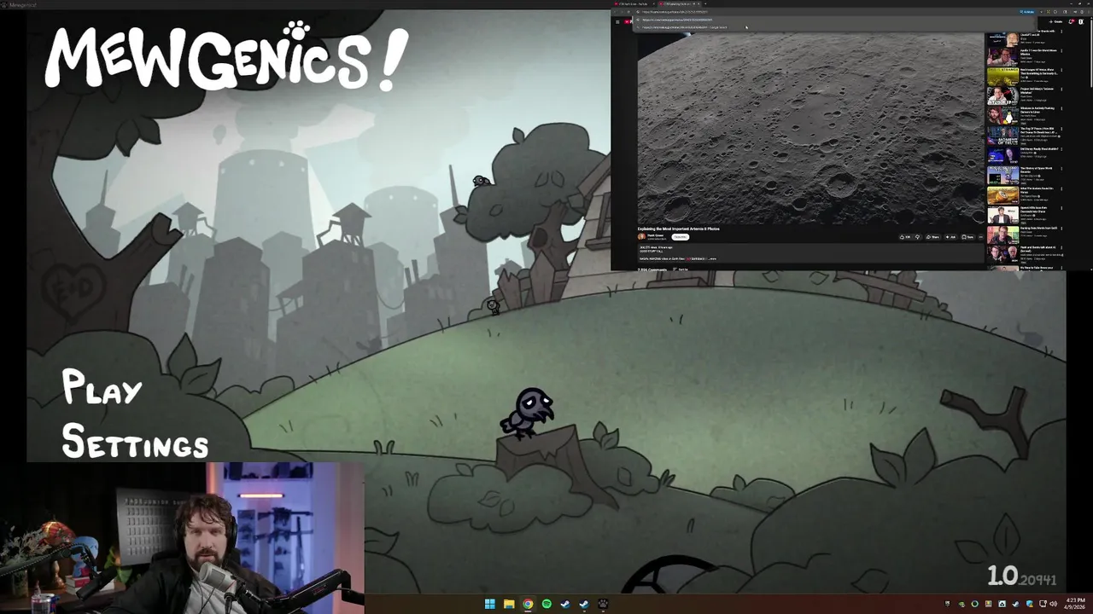Open YouTube comments Sort by dropdown
Image resolution: width=1093 pixels, height=614 pixels.
point(681,269)
